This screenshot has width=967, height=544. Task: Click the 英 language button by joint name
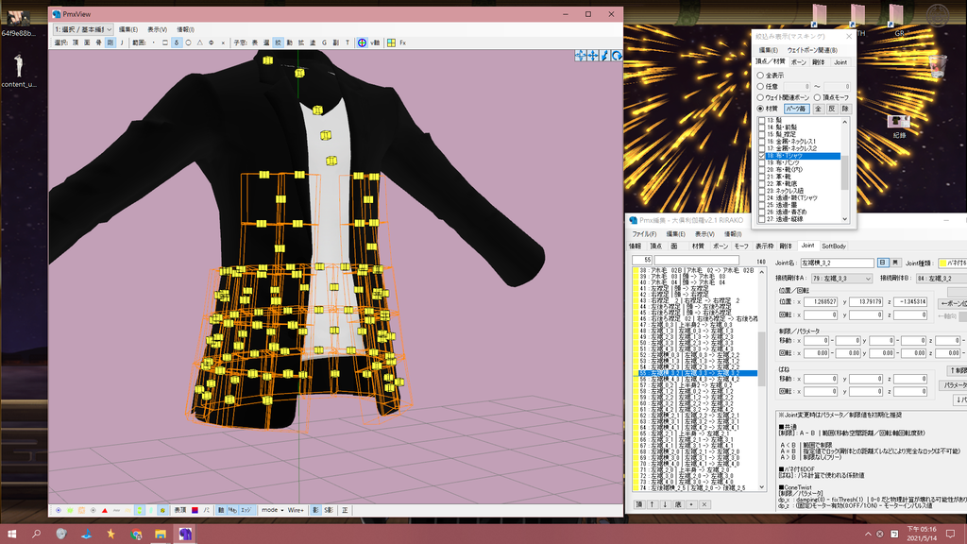[895, 263]
